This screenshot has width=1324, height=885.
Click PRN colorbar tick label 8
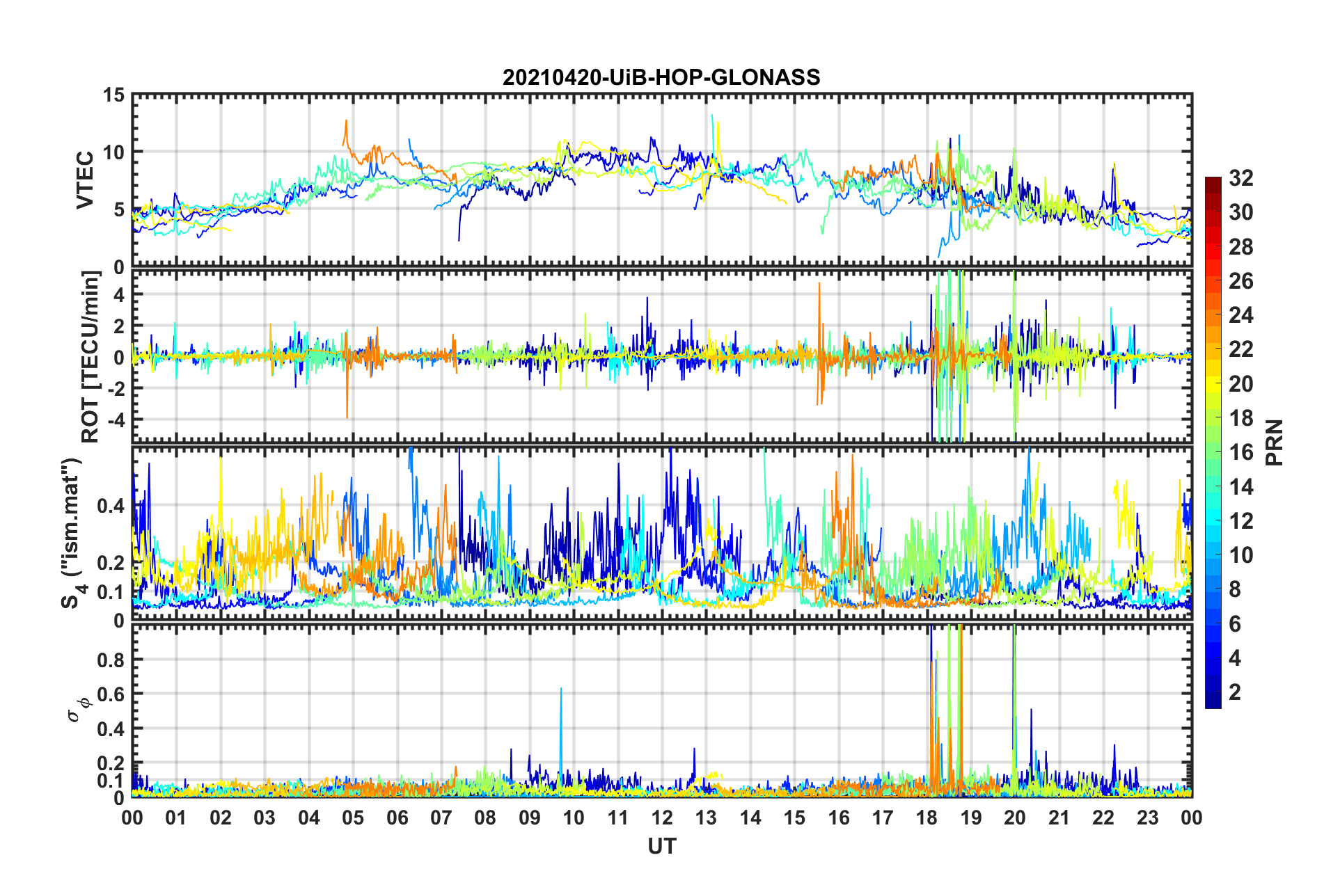[1235, 589]
